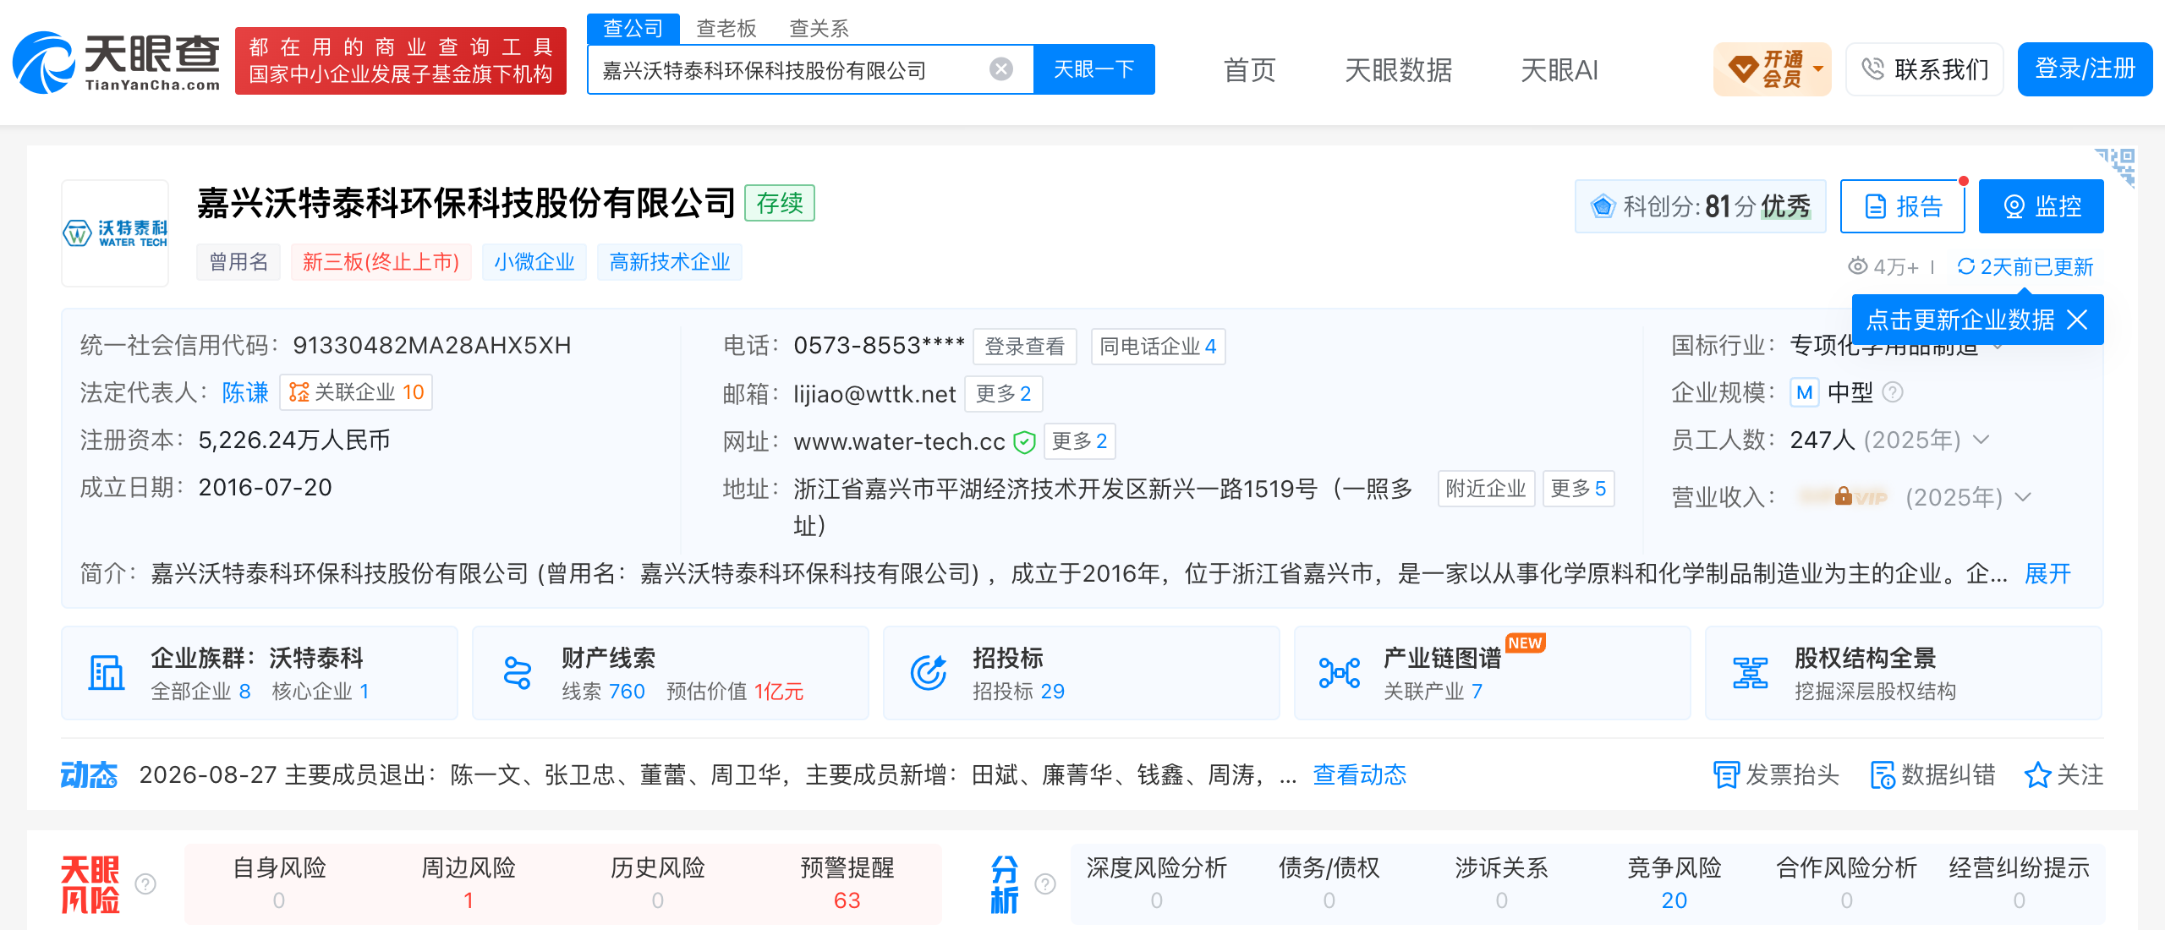
Task: Open 周边风险 1 item
Action: point(469,883)
